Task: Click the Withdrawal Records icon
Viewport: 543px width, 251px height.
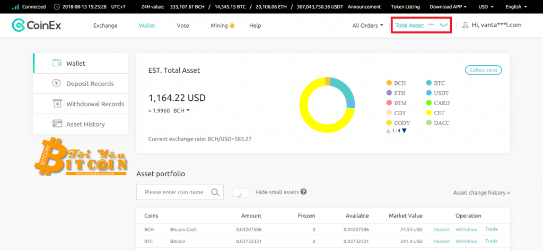Action: pyautogui.click(x=56, y=103)
